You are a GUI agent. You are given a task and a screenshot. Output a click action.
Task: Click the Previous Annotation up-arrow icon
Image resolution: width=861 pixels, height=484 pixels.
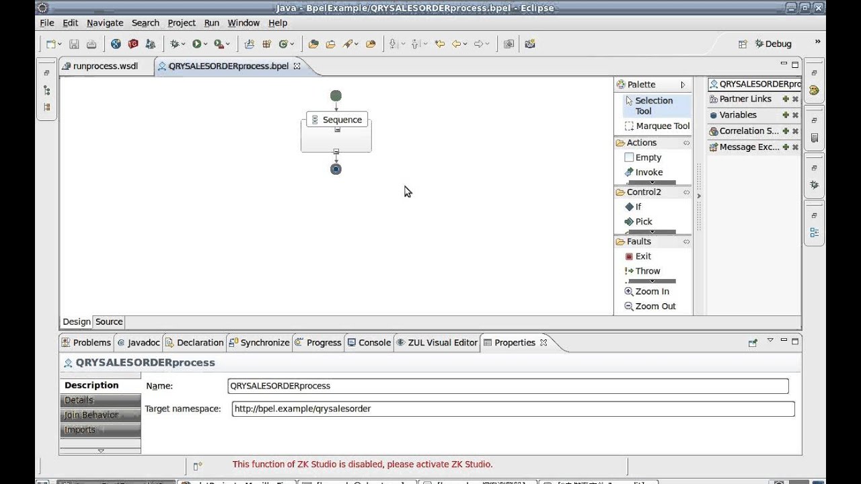[416, 44]
